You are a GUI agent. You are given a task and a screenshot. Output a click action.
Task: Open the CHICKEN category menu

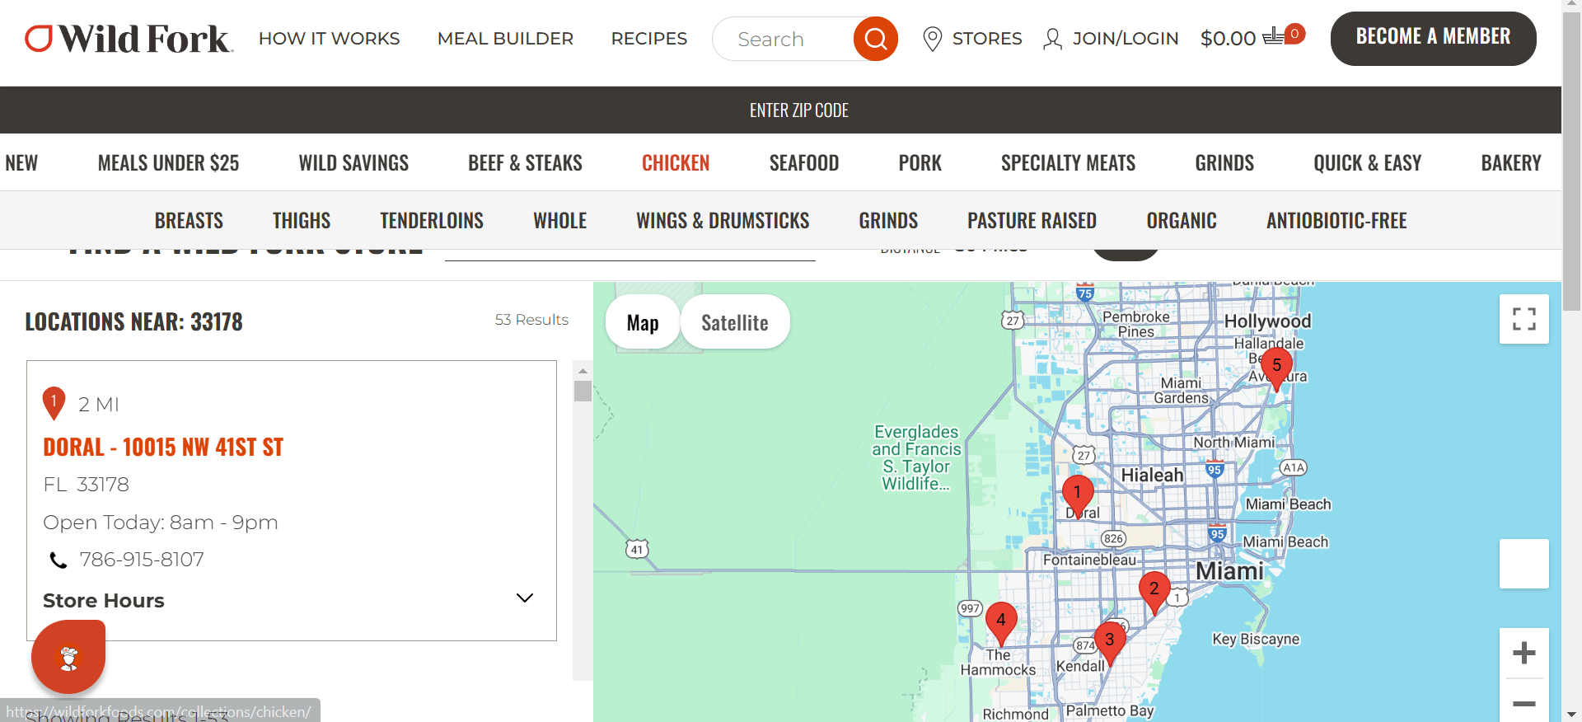point(675,163)
